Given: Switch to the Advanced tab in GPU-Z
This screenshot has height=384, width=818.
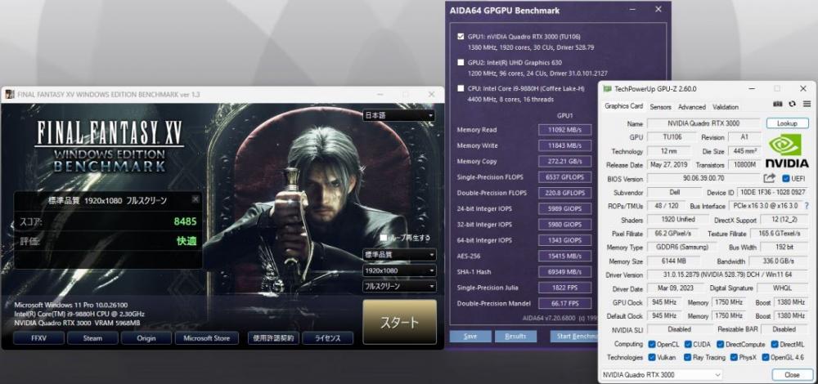Looking at the screenshot, I should (692, 107).
